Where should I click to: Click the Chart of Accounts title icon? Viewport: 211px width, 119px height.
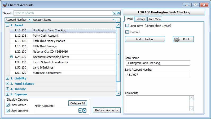(5, 5)
